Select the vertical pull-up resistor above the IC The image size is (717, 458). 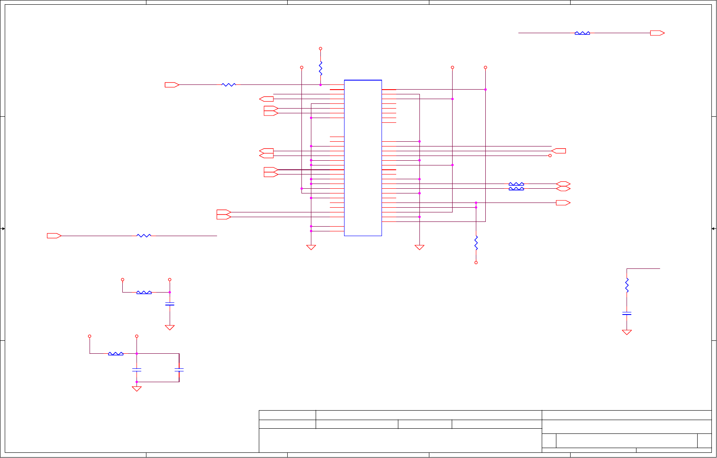[320, 69]
